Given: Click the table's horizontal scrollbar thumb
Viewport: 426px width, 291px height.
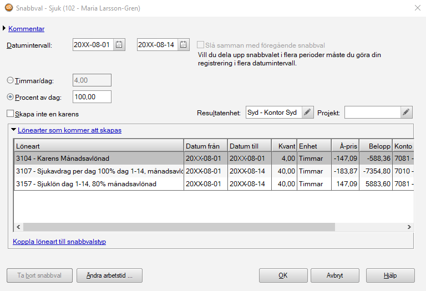Looking at the screenshot, I should click(x=179, y=227).
